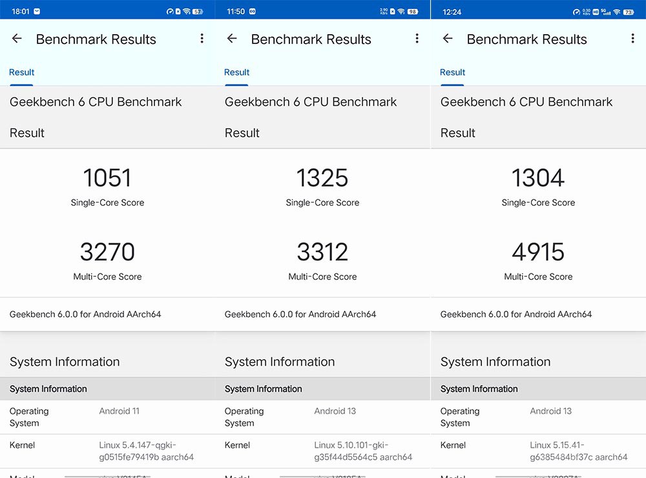Select the Result tab in the 11:50 screen
Viewport: 646px width, 478px height.
coord(236,72)
